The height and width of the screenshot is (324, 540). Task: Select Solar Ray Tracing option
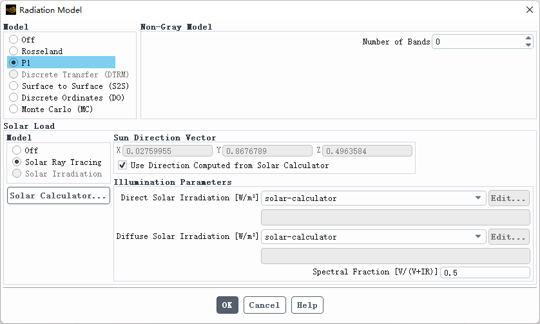pos(17,162)
